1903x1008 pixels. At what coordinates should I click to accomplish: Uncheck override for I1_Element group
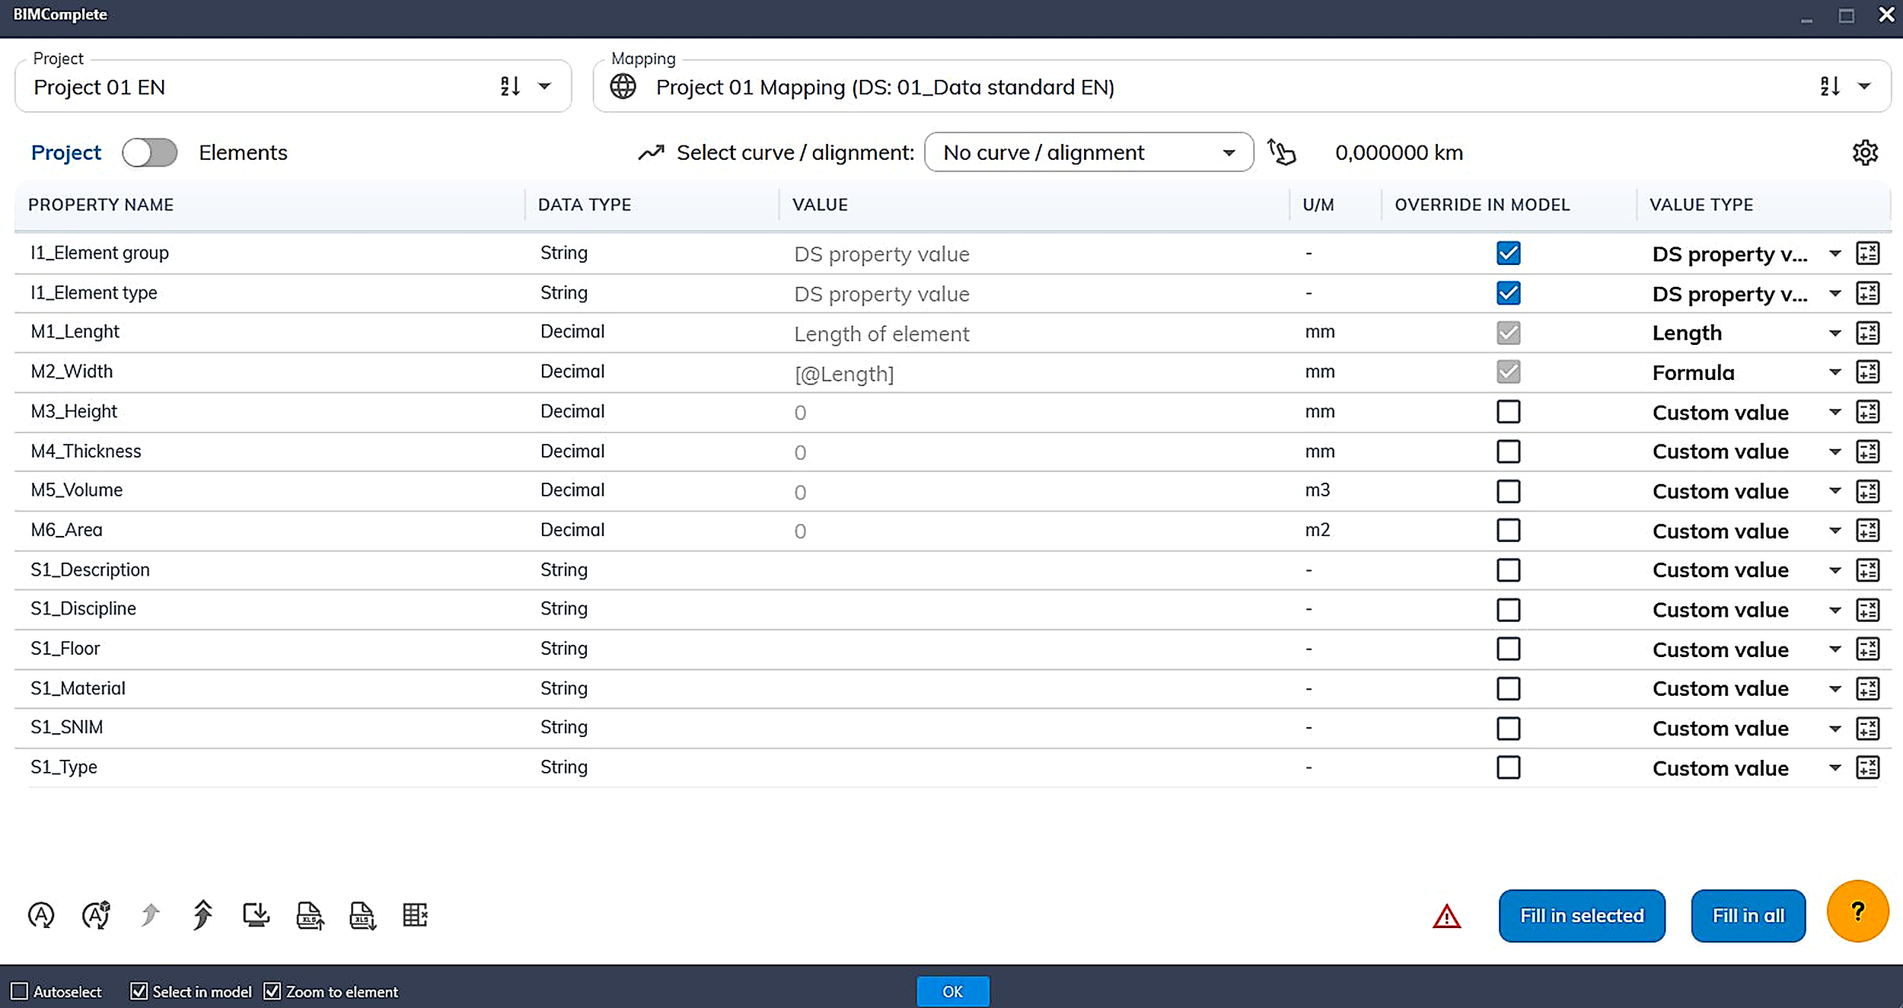(x=1508, y=254)
